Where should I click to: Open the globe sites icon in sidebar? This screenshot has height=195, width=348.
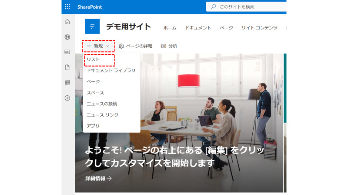(67, 37)
